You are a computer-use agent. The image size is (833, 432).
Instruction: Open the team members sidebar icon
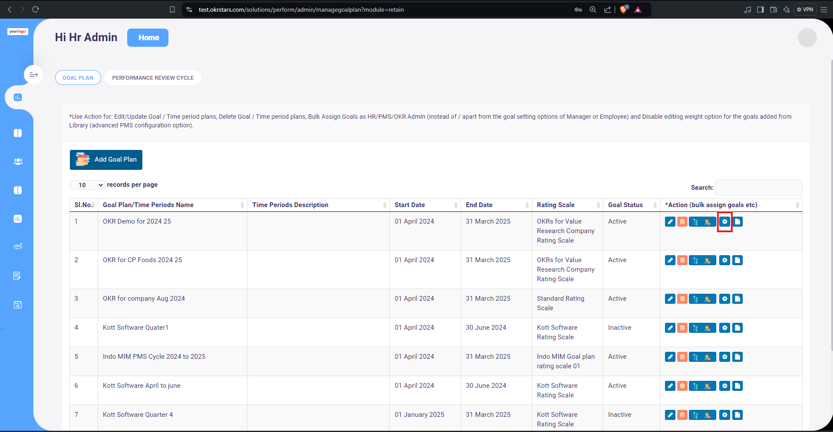[x=18, y=162]
